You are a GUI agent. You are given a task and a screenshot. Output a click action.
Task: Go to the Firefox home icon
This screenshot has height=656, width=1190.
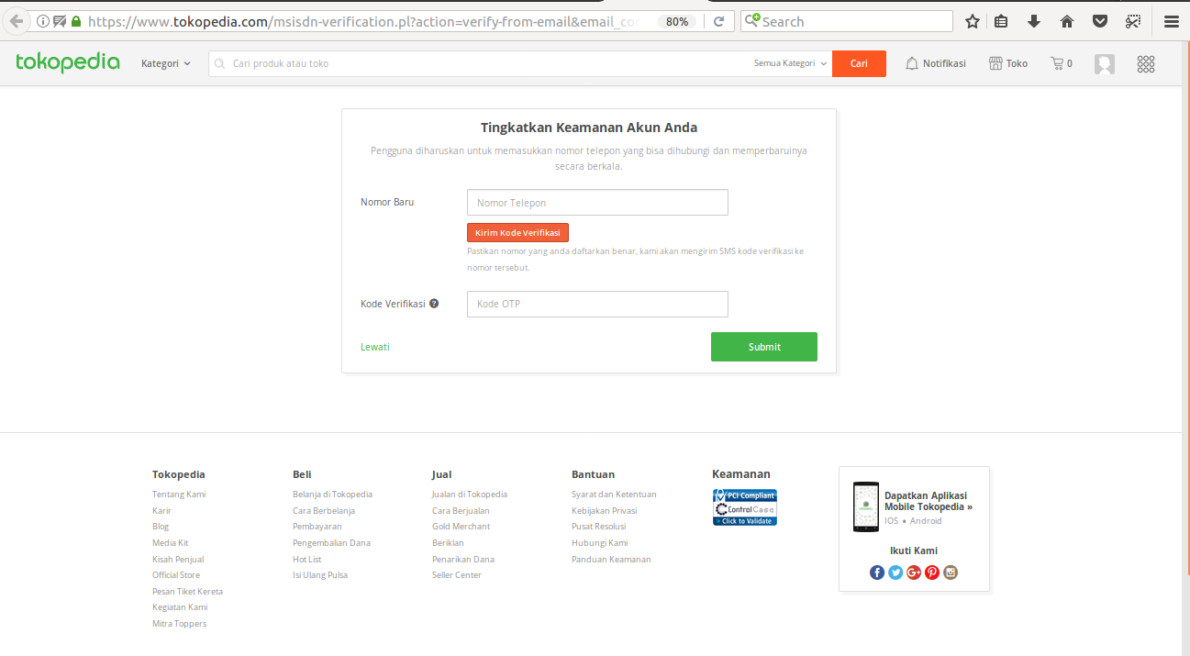pos(1067,21)
